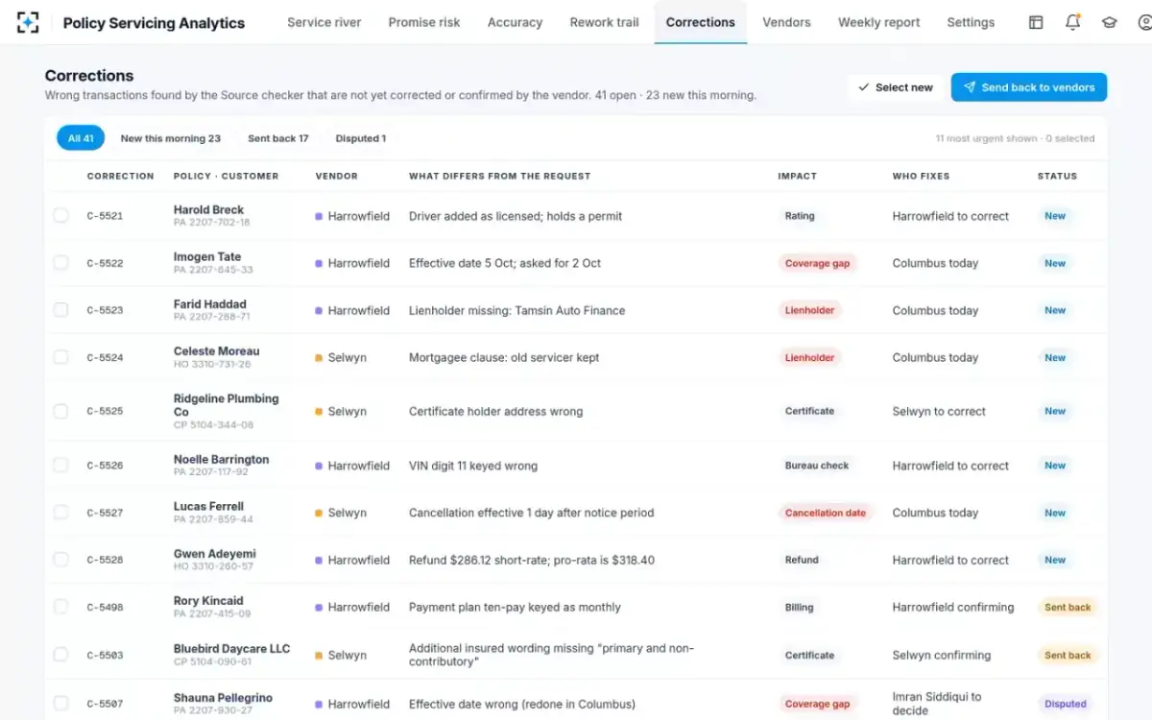Viewport: 1152px width, 720px height.
Task: Open customer Noelle Barrington
Action: [x=221, y=459]
